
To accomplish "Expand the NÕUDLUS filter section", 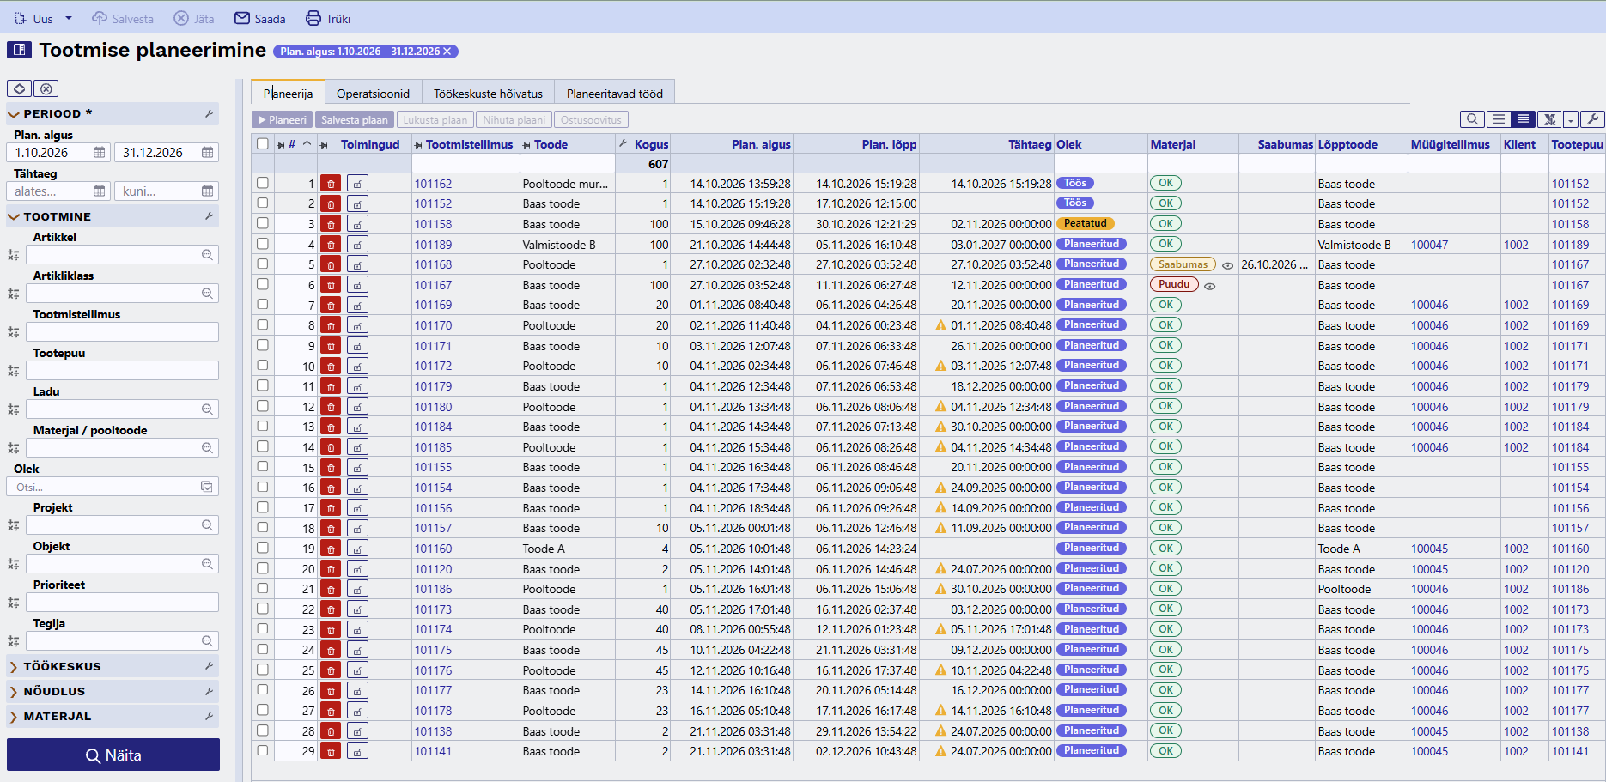I will pyautogui.click(x=113, y=691).
